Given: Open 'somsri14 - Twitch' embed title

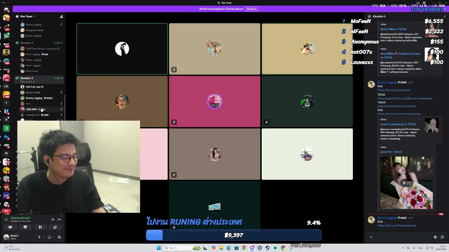Looking at the screenshot, I should coord(391,152).
